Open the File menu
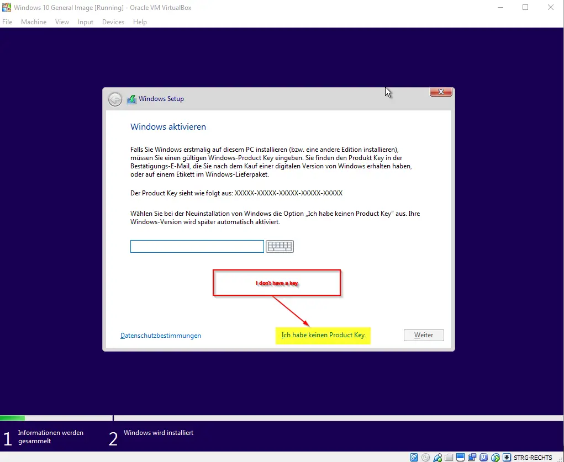This screenshot has width=564, height=462. 7,22
